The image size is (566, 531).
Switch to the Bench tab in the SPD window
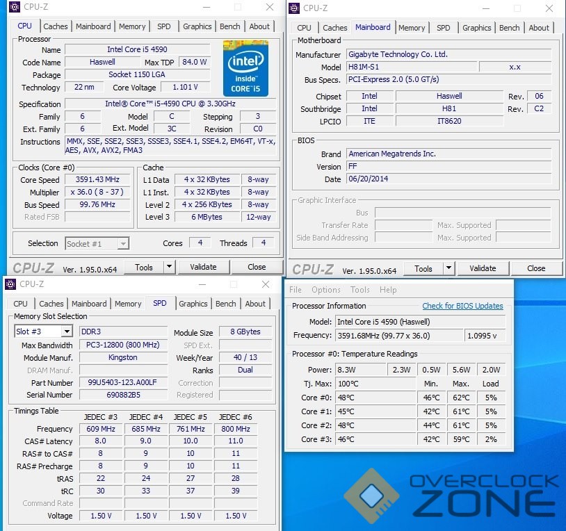coord(225,304)
